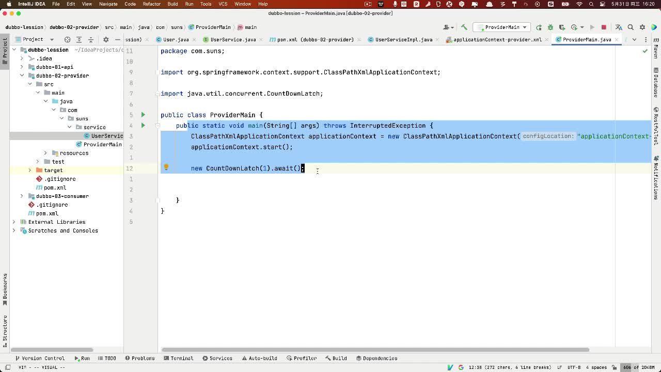Open the user account dropdown in toolbar
Screen dimensions: 661x372
click(x=449, y=27)
